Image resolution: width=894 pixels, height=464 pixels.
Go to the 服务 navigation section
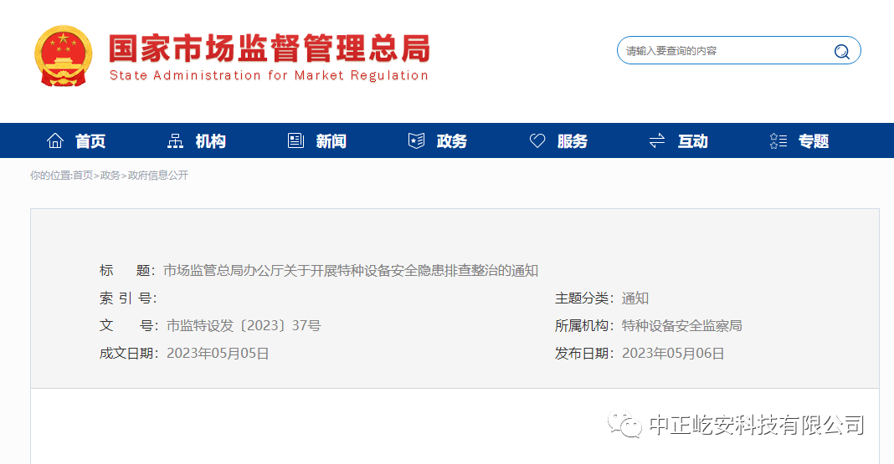coord(573,141)
